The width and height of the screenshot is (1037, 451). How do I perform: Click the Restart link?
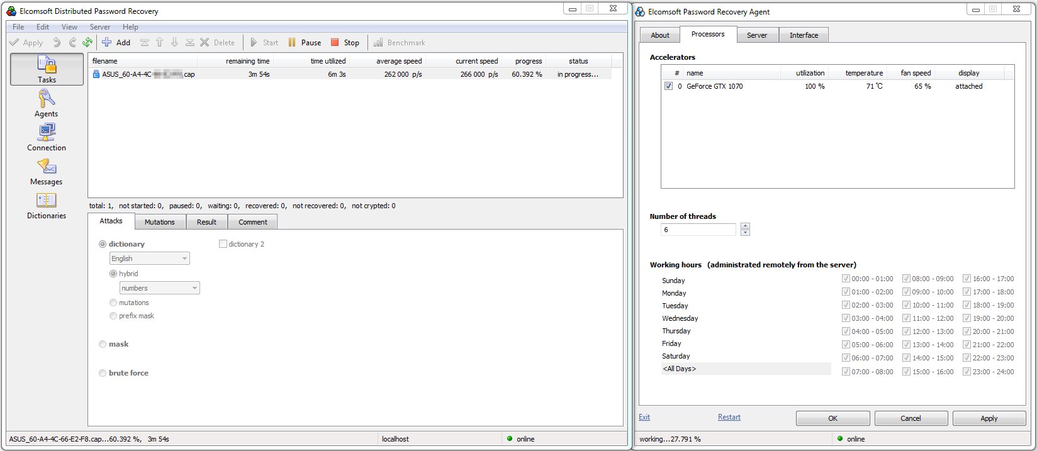[729, 417]
